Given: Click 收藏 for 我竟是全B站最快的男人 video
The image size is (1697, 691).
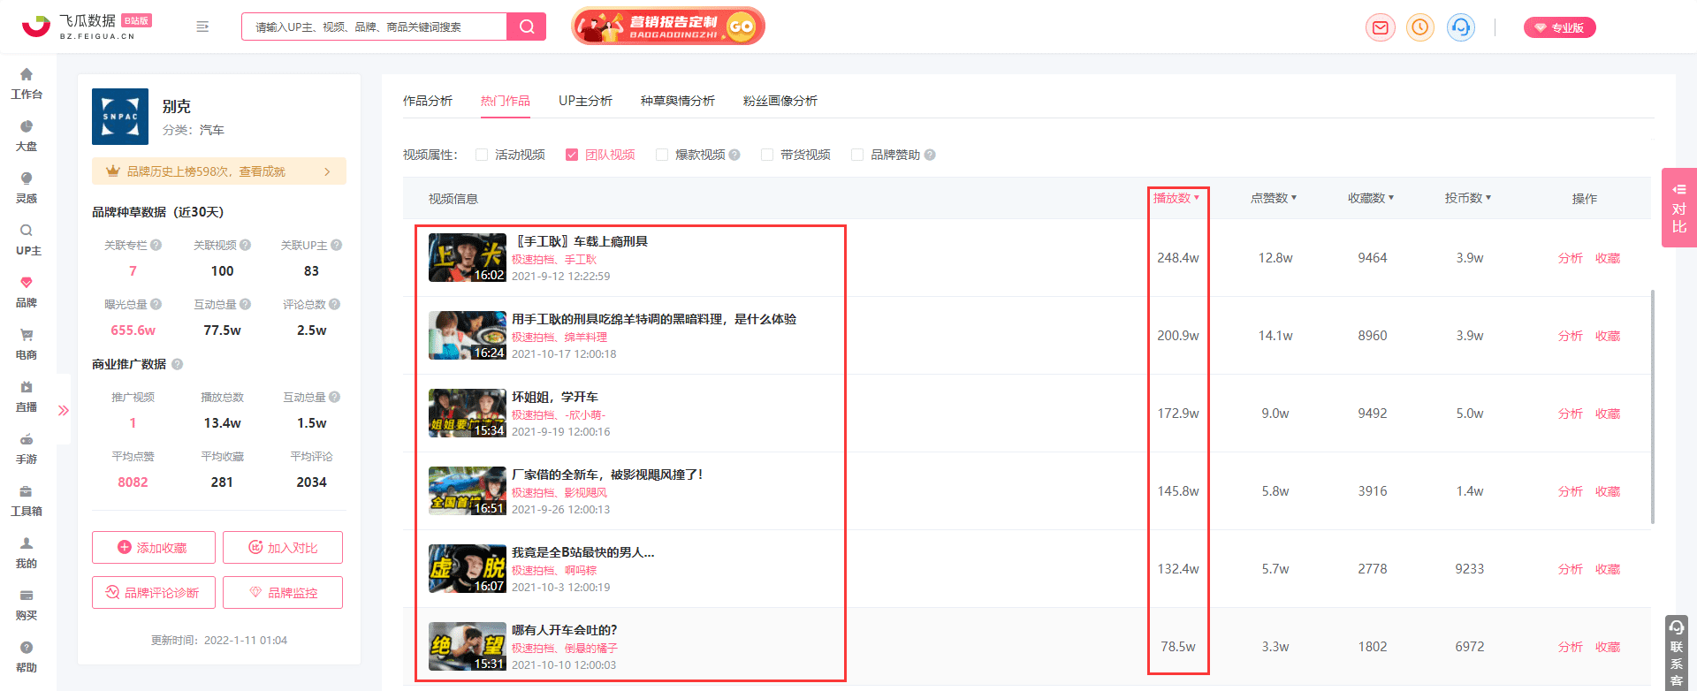Looking at the screenshot, I should click(x=1608, y=569).
